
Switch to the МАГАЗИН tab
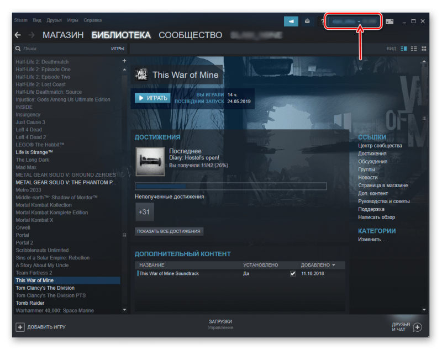tap(63, 35)
